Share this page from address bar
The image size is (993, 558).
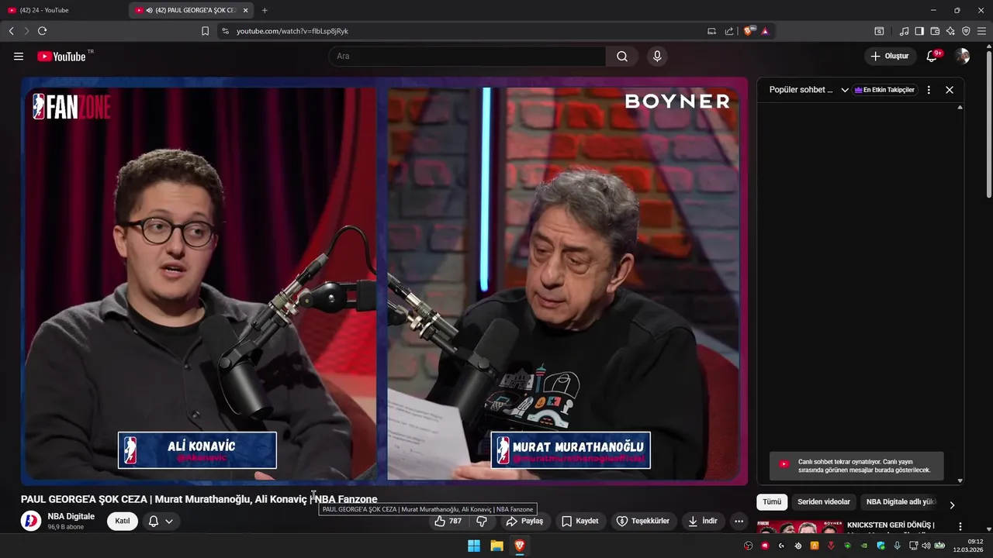tap(729, 31)
